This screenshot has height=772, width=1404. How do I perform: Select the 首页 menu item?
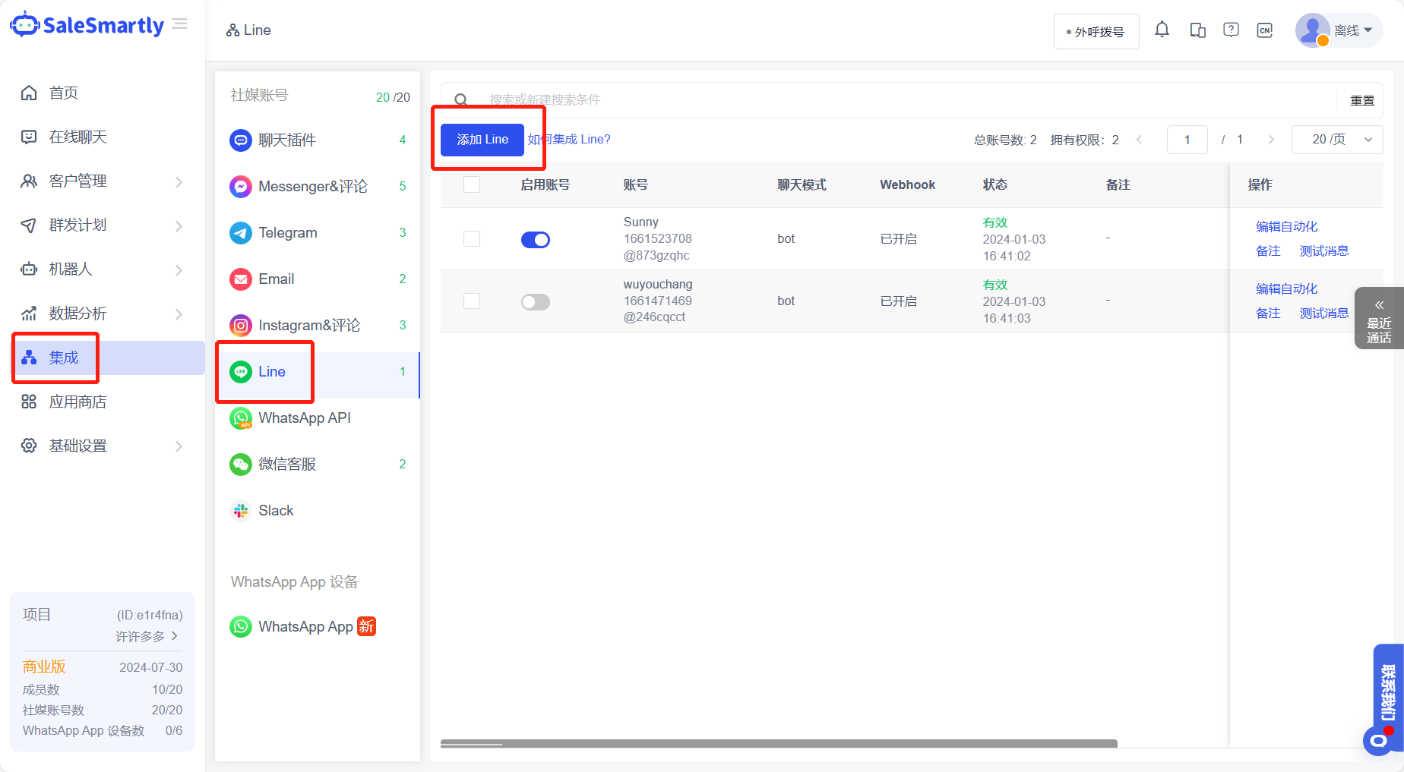(63, 93)
